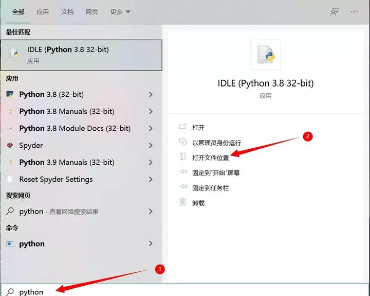Viewport: 370px width, 296px height.
Task: Open Python 3.8 (32-bit) result
Action: pyautogui.click(x=81, y=94)
